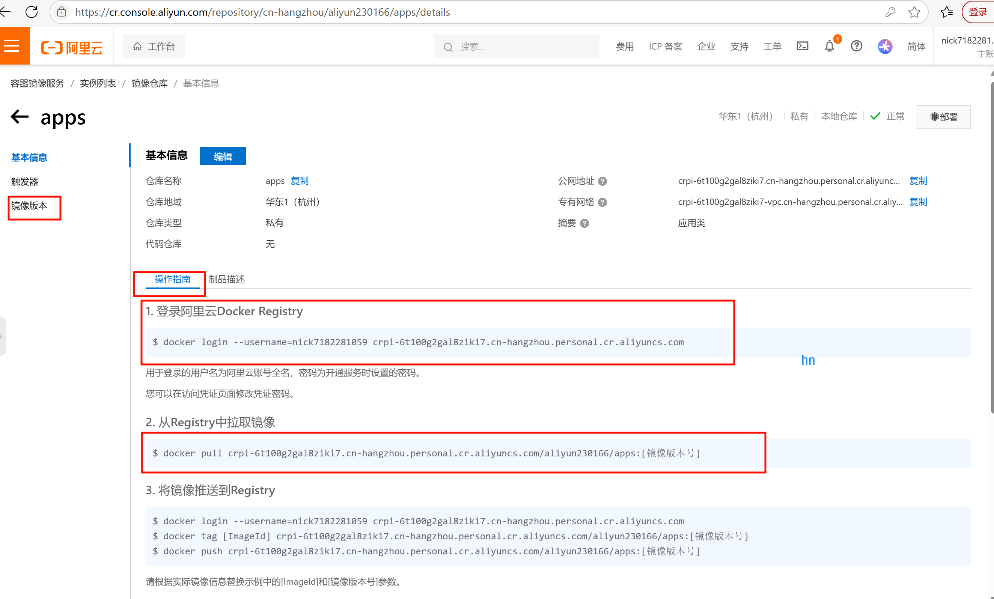Open the 工作台 workbench button
The image size is (994, 599).
click(154, 47)
